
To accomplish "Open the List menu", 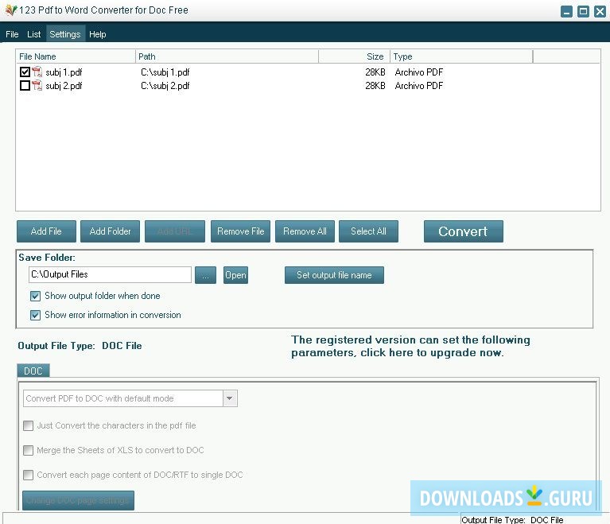I will (34, 34).
